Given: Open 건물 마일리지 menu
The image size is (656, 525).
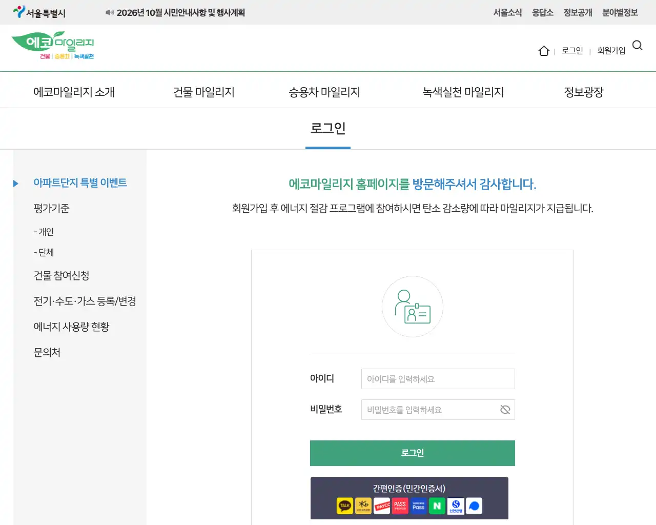Looking at the screenshot, I should [204, 92].
